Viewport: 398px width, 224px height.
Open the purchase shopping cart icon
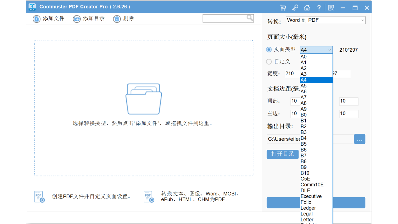(283, 7)
